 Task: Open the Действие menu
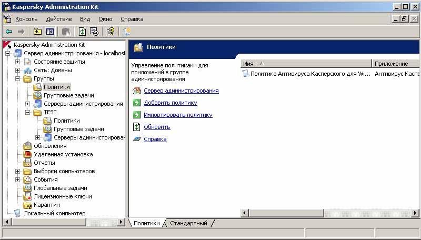(59, 19)
